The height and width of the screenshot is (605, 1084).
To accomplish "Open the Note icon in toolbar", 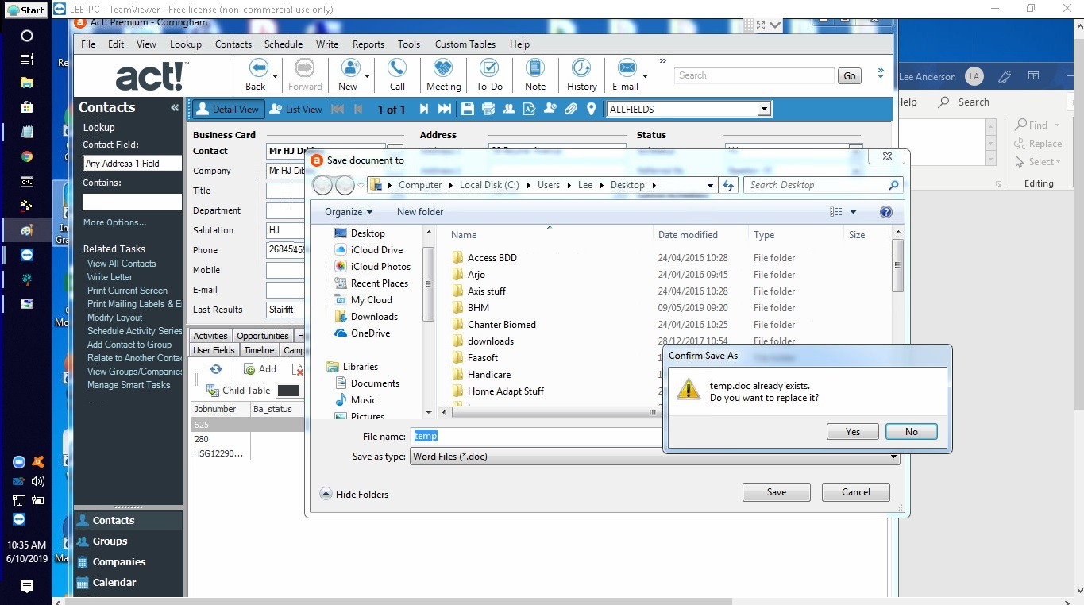I will click(x=535, y=68).
